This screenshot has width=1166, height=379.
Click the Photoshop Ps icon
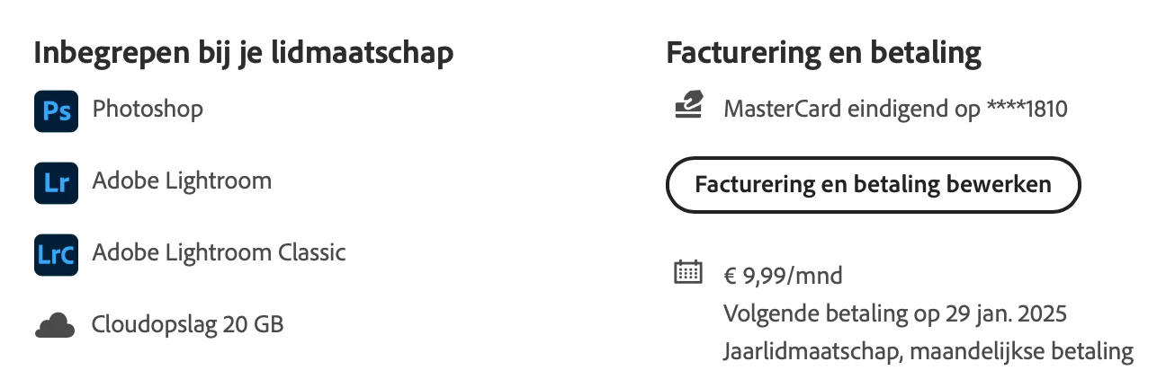pyautogui.click(x=56, y=110)
